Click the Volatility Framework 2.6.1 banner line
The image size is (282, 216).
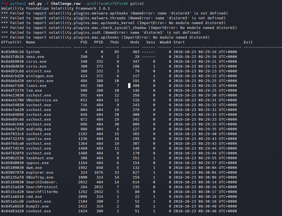[x=56, y=8]
